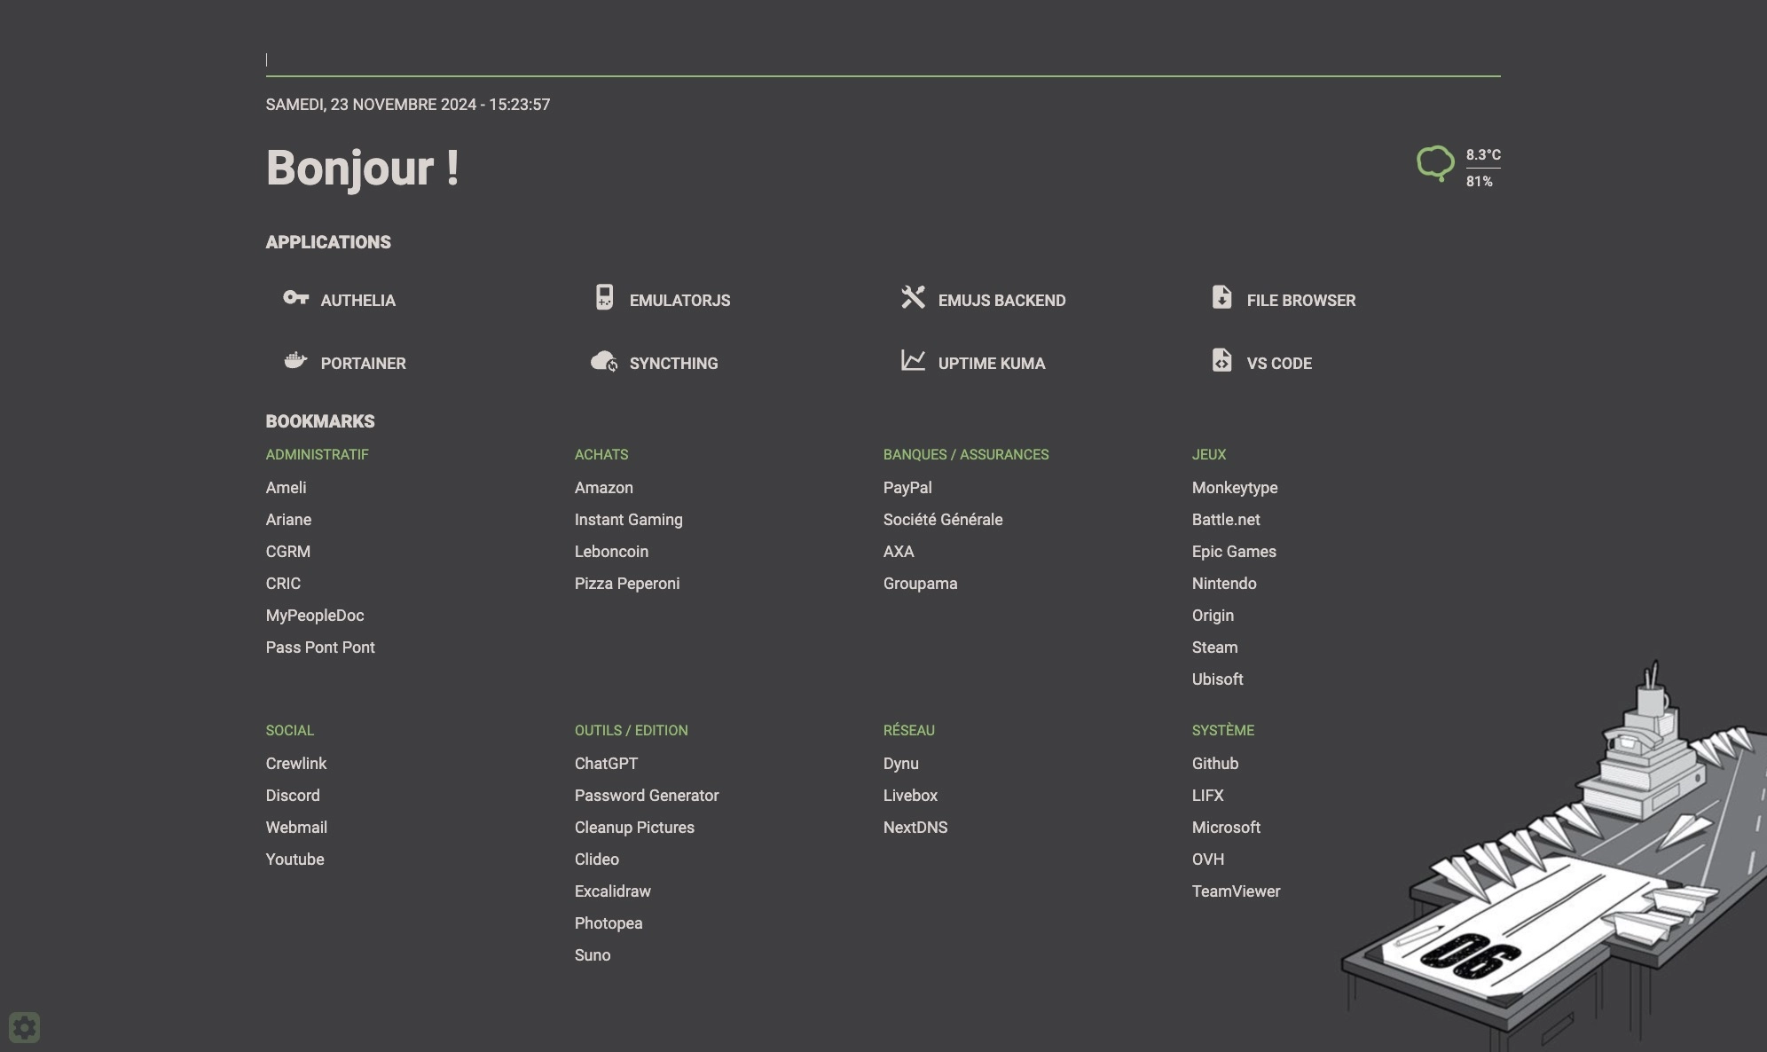Go to the Livebox bookmark

tap(910, 796)
